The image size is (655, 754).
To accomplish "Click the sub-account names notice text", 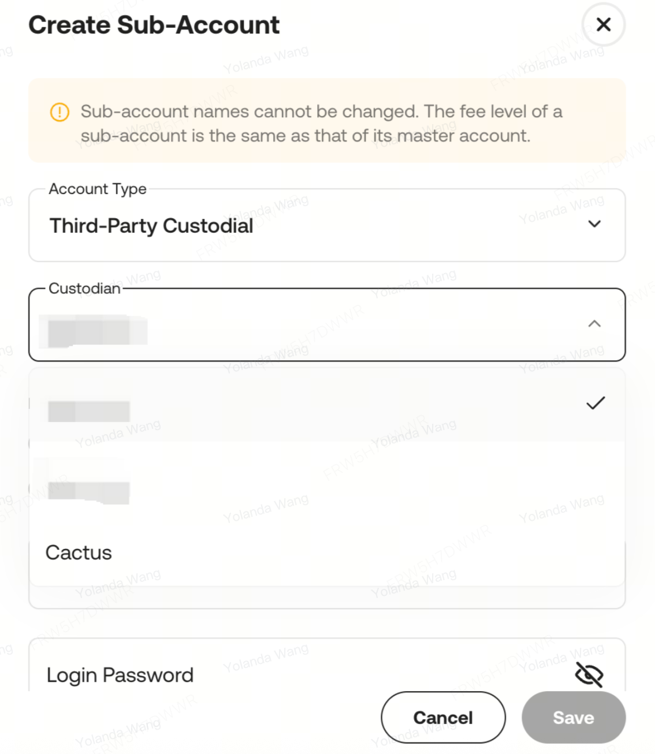I will pyautogui.click(x=321, y=124).
